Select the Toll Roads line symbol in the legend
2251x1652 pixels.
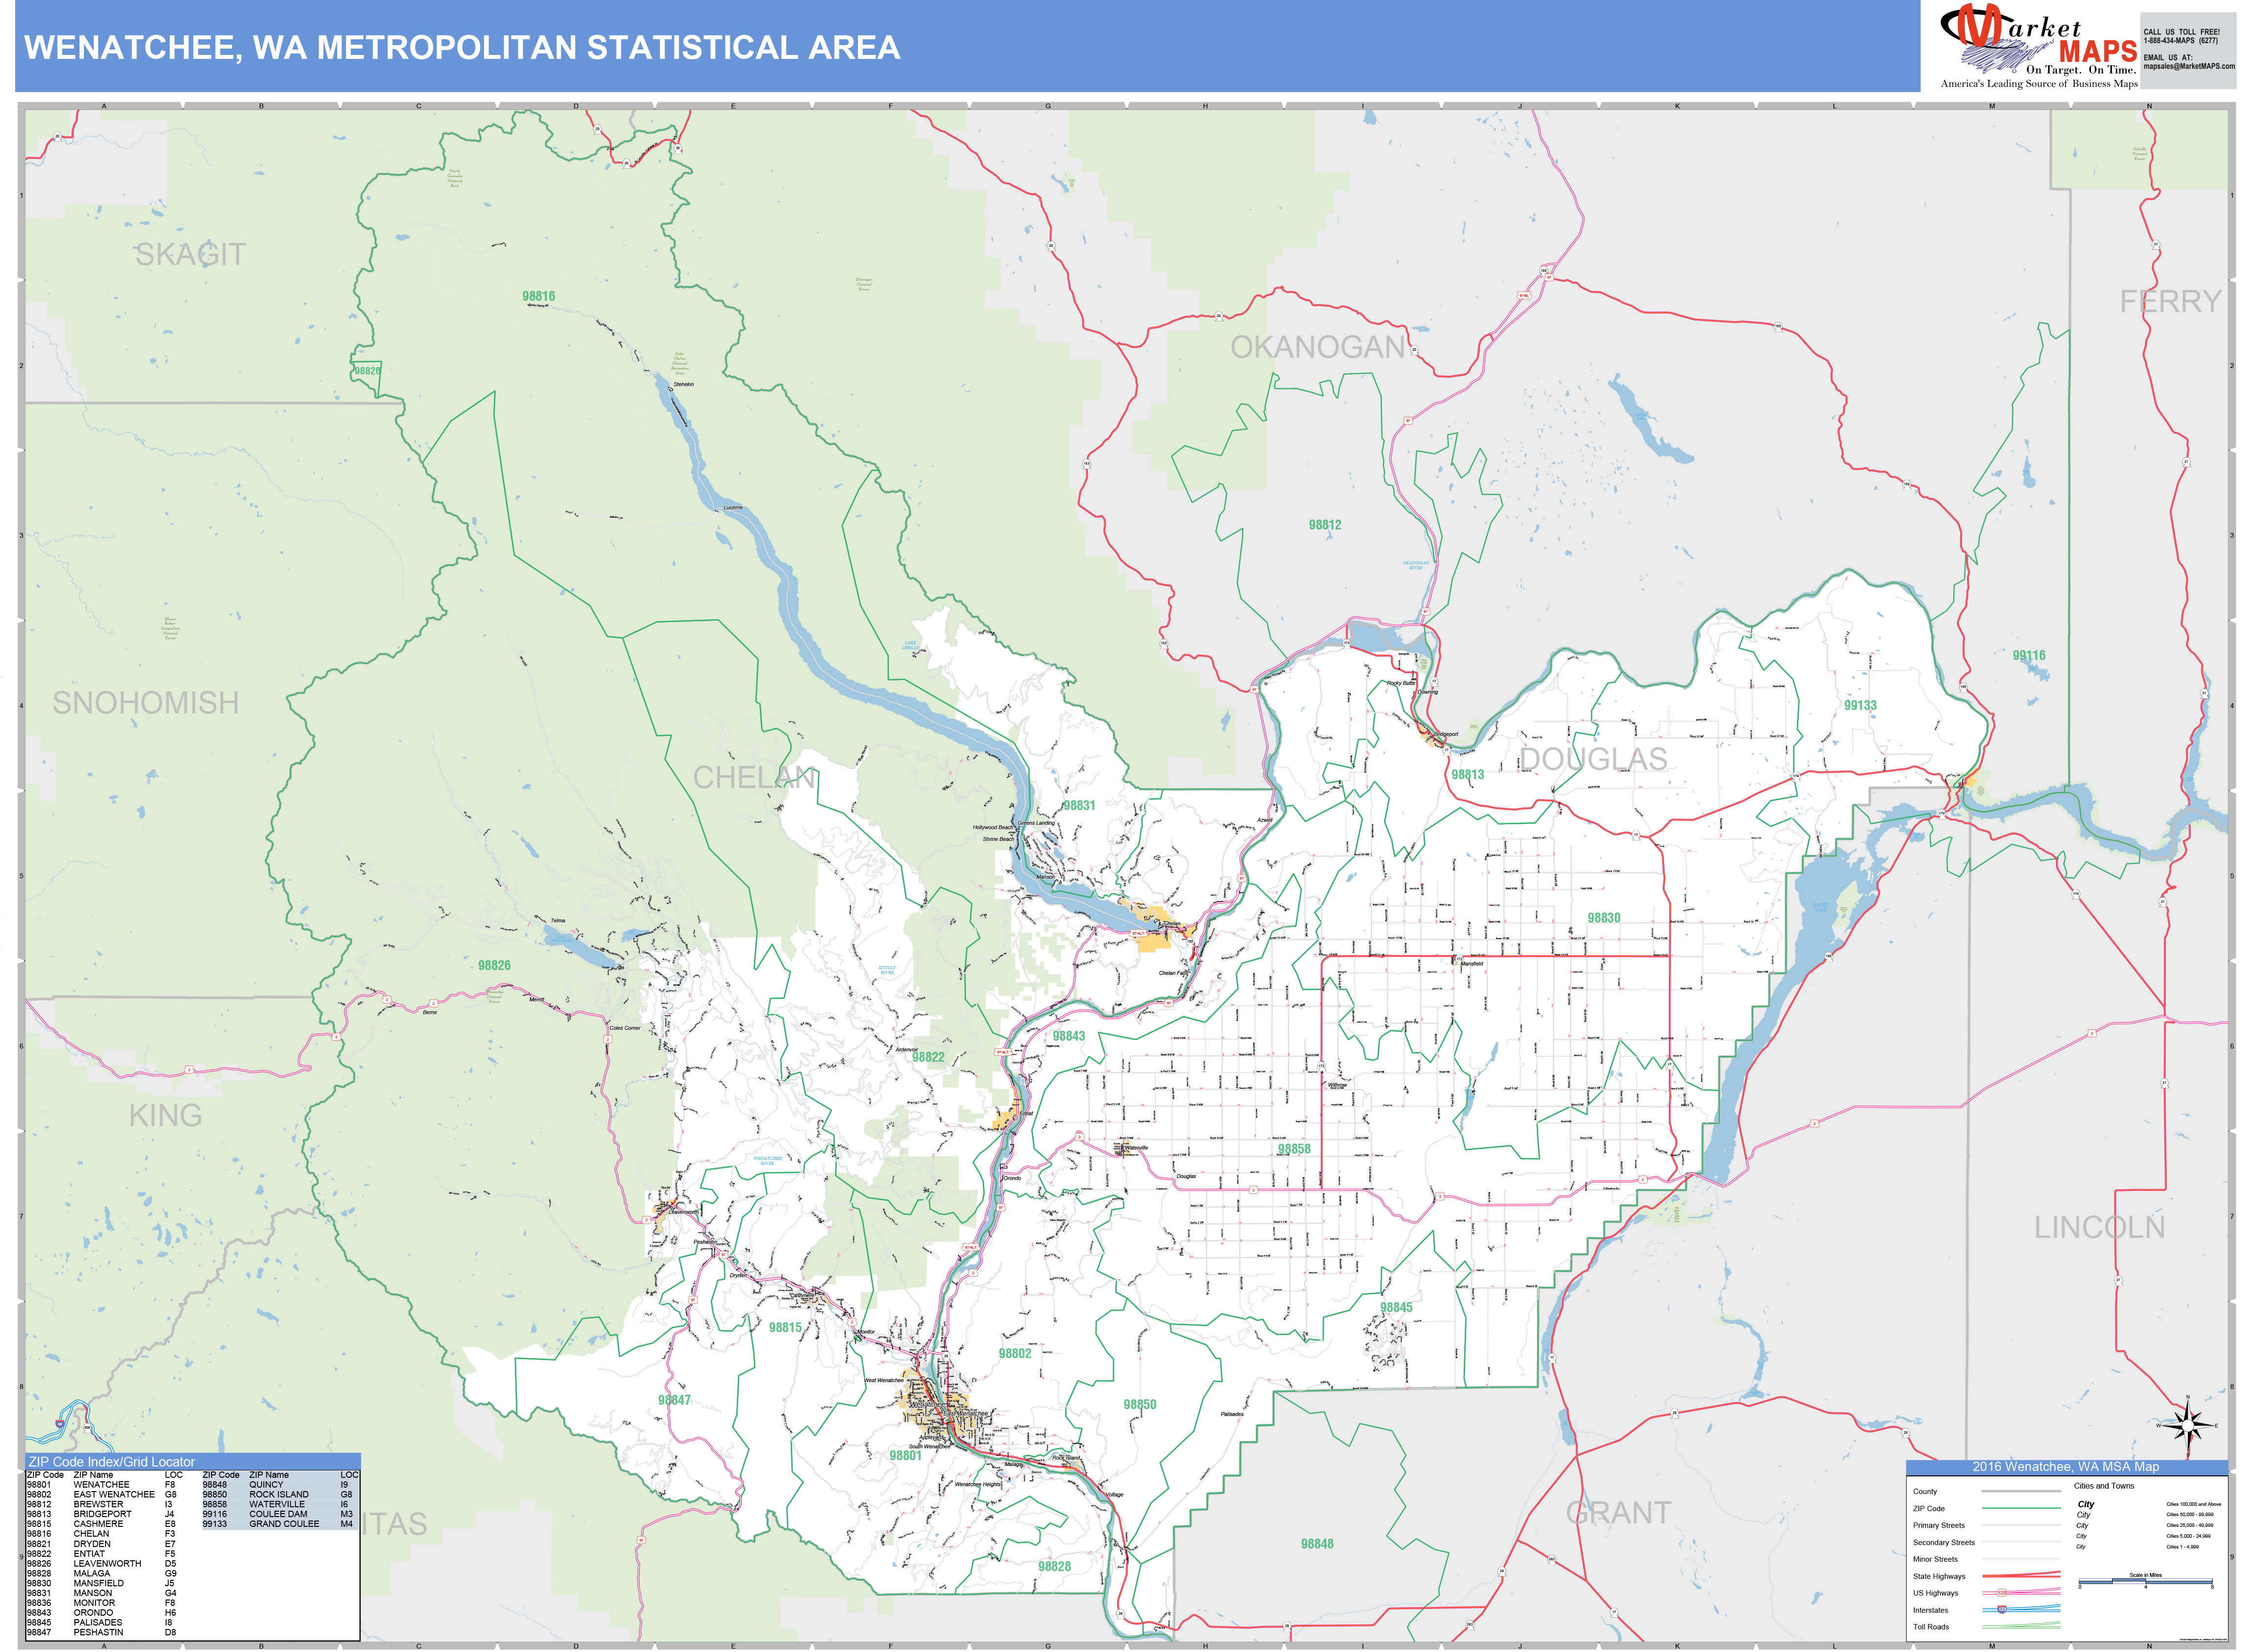2021,1626
